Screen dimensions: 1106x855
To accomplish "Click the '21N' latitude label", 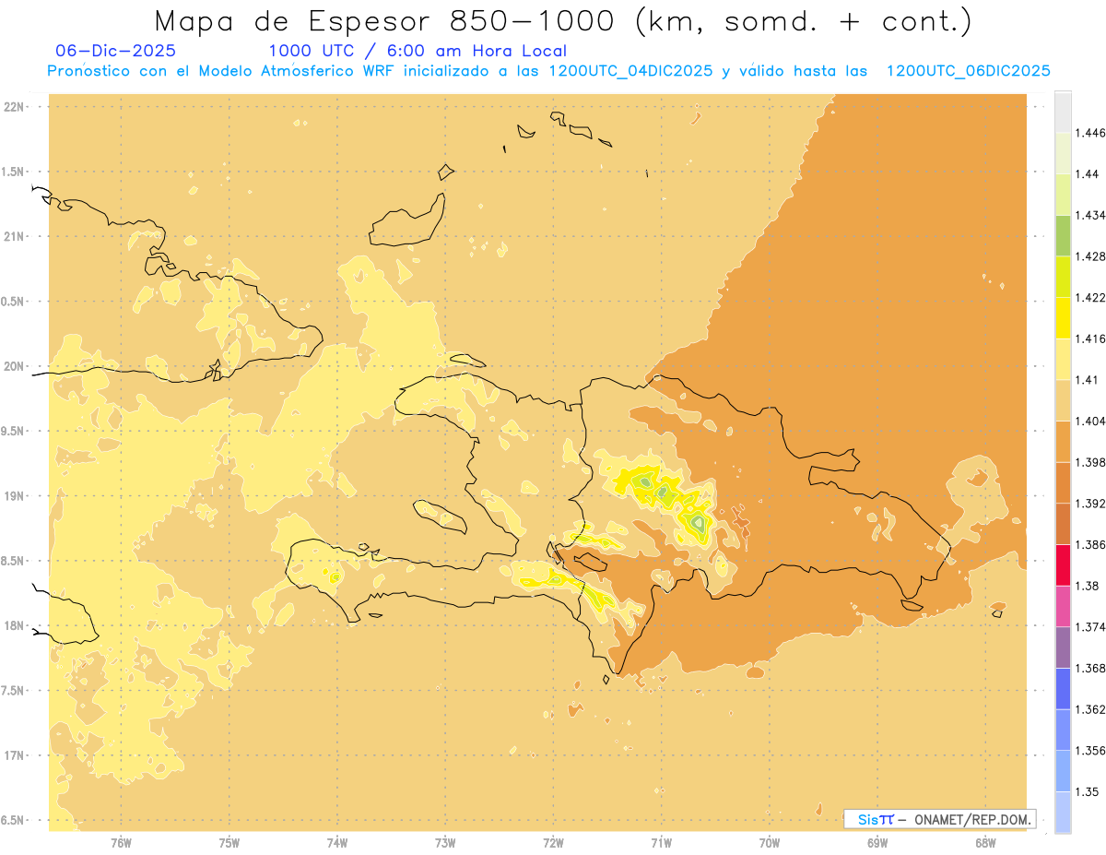I will coord(14,236).
